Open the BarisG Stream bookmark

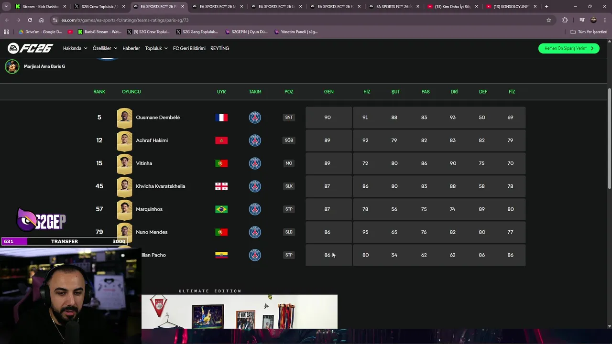[99, 32]
